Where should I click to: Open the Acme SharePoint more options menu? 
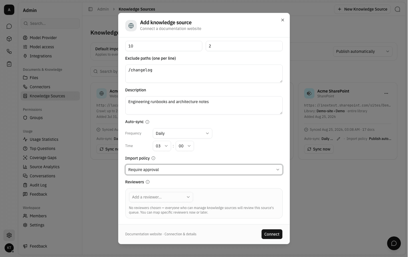pos(386,93)
